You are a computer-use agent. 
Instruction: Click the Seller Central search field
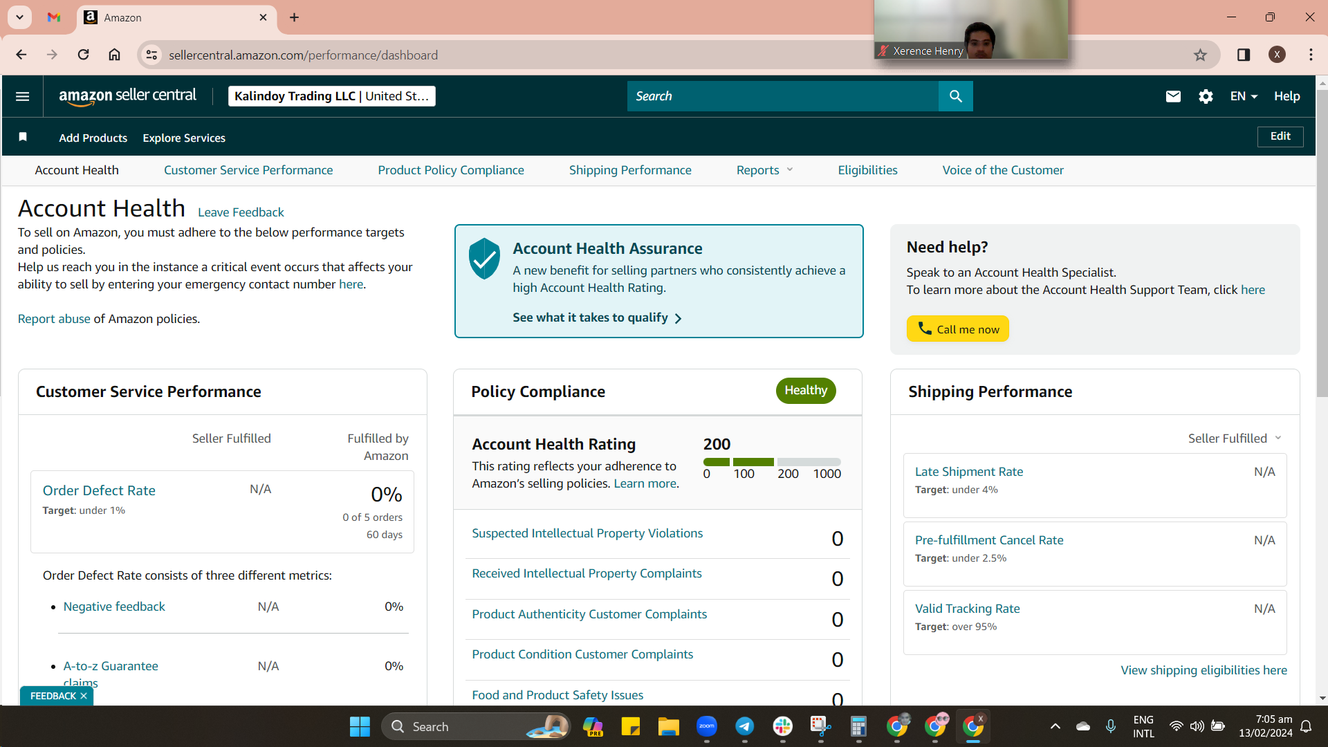tap(783, 96)
